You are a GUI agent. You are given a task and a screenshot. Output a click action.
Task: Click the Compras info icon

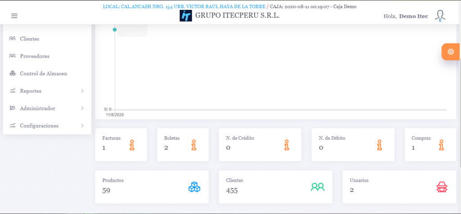coord(441,145)
